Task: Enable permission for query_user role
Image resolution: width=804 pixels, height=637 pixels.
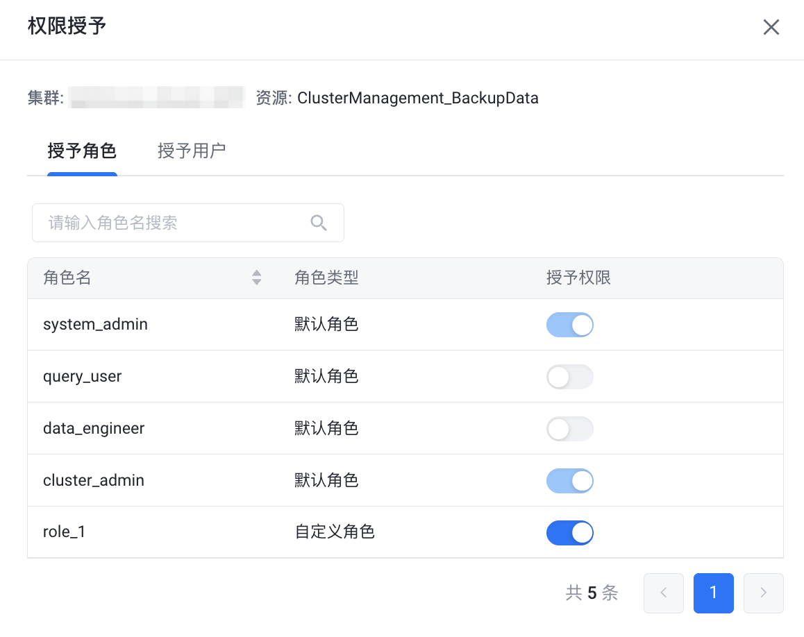Action: coord(569,377)
